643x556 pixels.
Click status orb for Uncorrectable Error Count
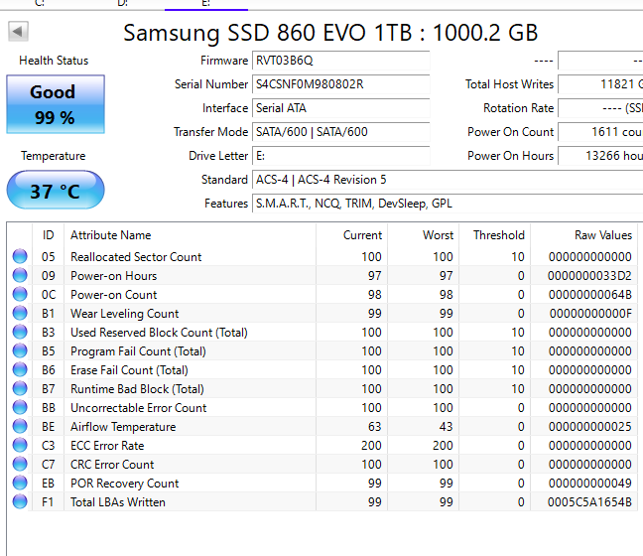[x=20, y=407]
